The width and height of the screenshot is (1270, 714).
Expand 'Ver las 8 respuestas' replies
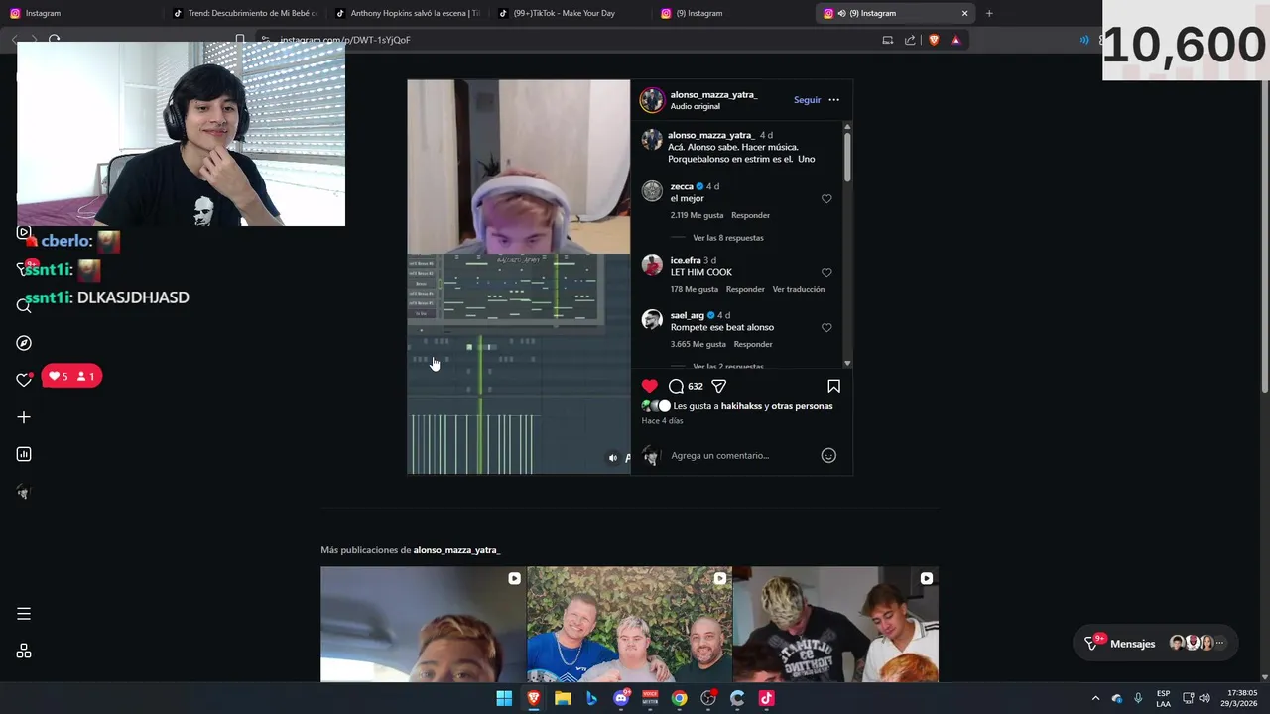point(728,238)
